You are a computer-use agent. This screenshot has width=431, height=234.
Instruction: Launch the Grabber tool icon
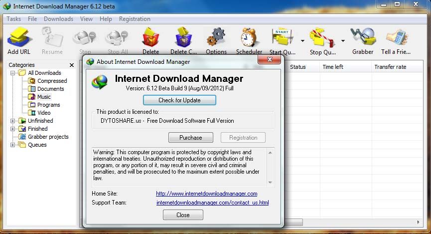[x=363, y=37]
